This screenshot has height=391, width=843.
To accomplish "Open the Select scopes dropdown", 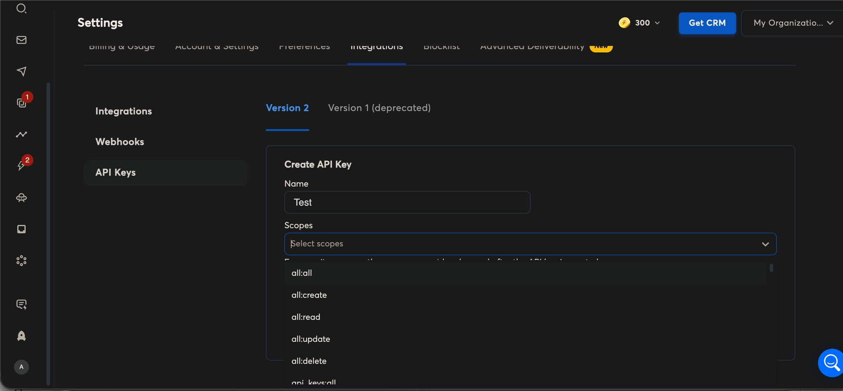I will coord(530,244).
